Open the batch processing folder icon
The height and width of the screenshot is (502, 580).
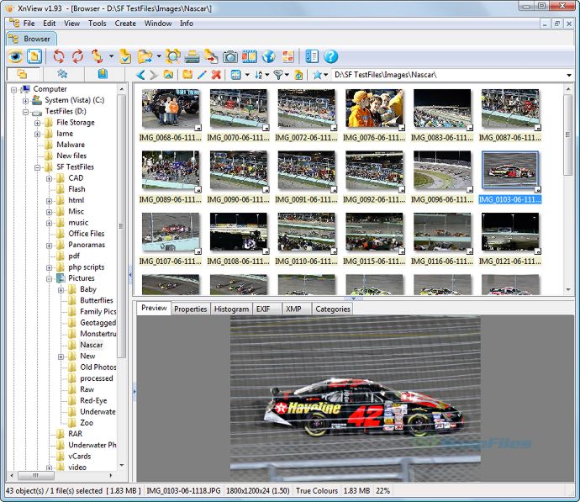point(145,56)
